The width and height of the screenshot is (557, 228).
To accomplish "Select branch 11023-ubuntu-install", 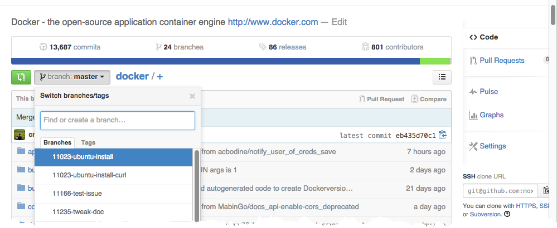I will (x=114, y=157).
